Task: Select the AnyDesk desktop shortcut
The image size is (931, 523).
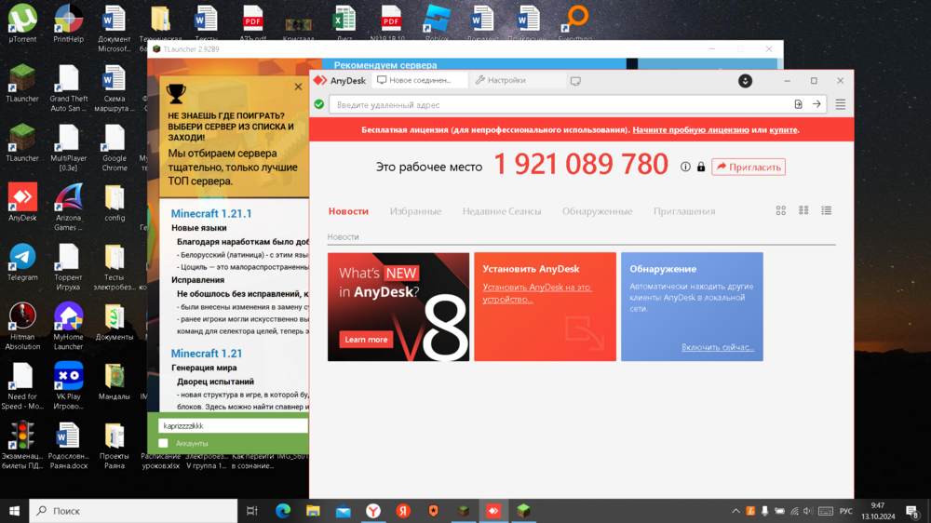Action: click(x=22, y=203)
